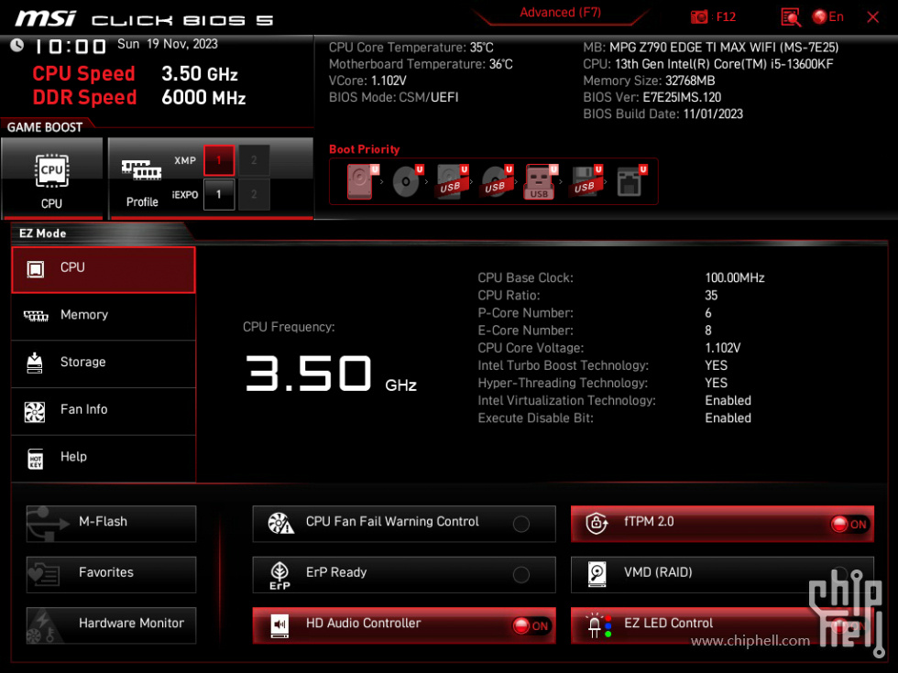This screenshot has width=898, height=673.
Task: Select the plain optical disc boot device
Action: point(407,181)
